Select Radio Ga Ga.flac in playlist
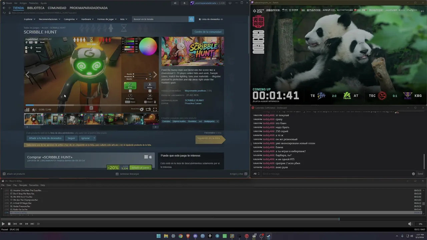This screenshot has height=240, width=427. 213,210
